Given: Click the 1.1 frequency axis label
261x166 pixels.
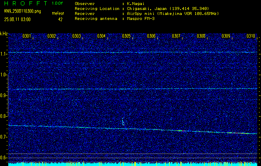Looking at the screenshot, I should coord(3,54).
